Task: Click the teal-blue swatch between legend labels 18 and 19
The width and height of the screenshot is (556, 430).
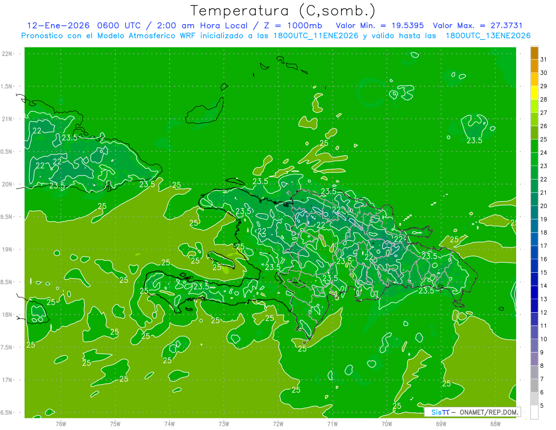Action: 534,226
